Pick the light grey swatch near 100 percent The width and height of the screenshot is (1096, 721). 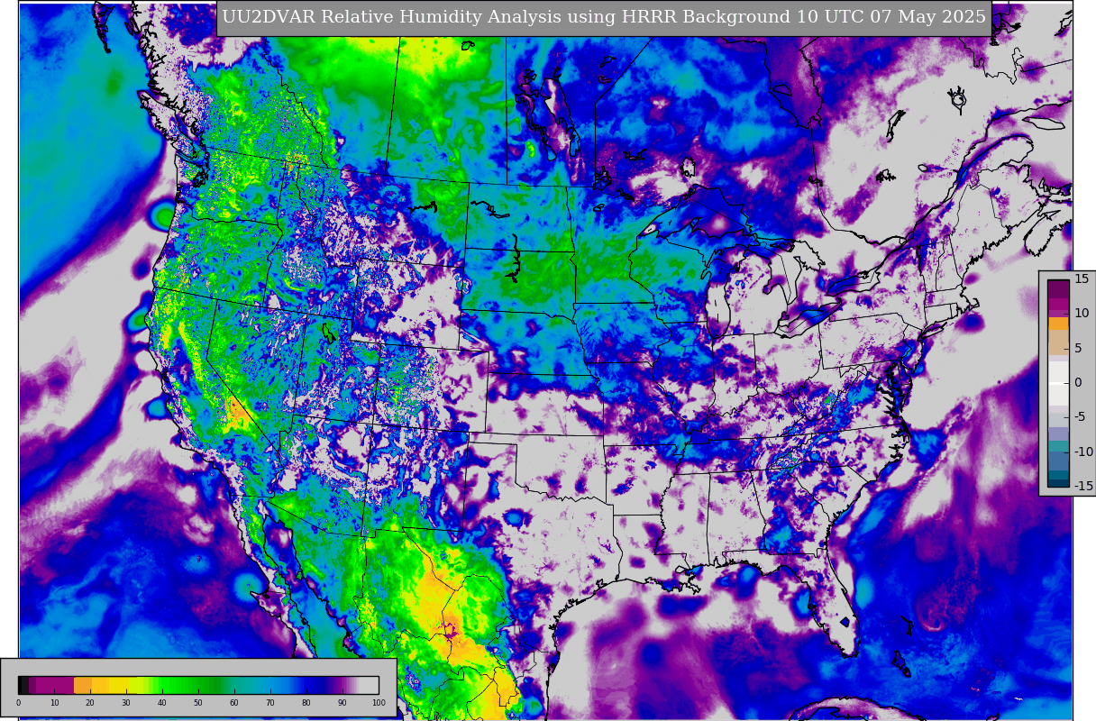(x=369, y=685)
